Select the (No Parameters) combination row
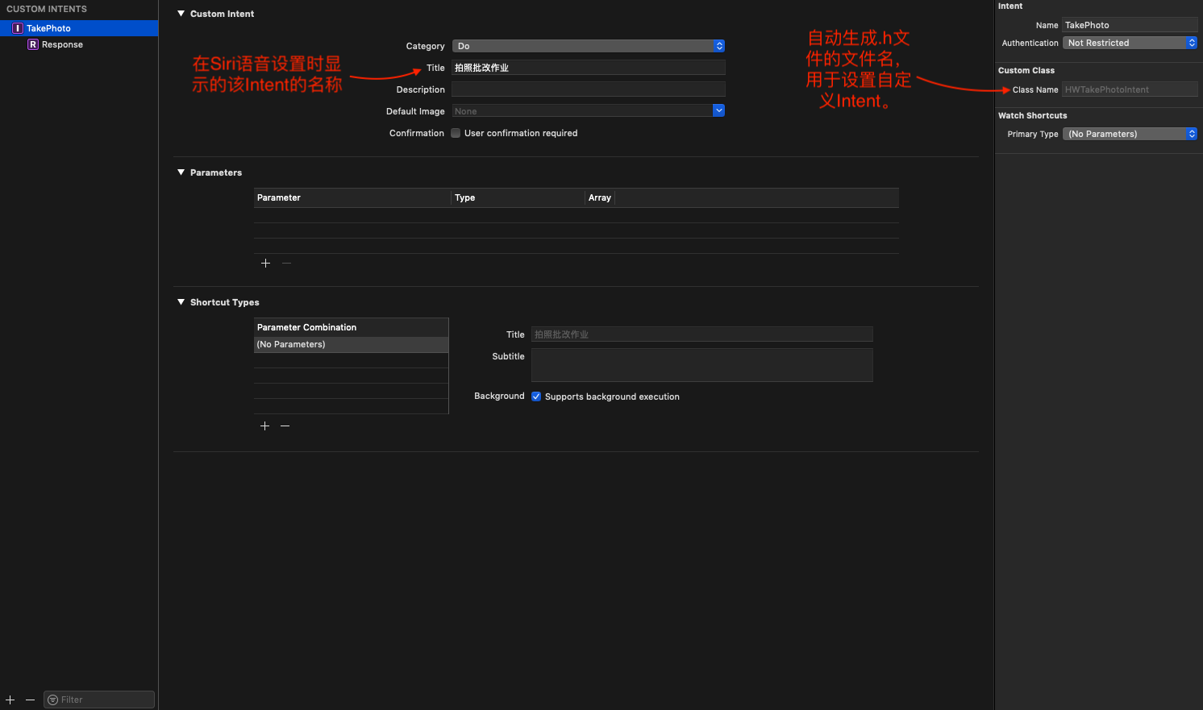1203x710 pixels. click(351, 345)
